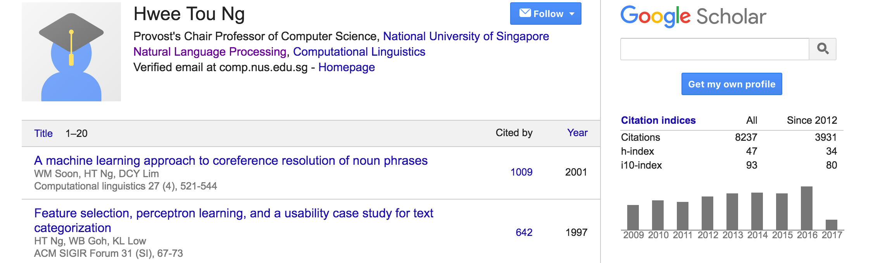Viewport: 873px width, 263px height.
Task: Click the magnifying glass search icon
Action: tap(823, 49)
